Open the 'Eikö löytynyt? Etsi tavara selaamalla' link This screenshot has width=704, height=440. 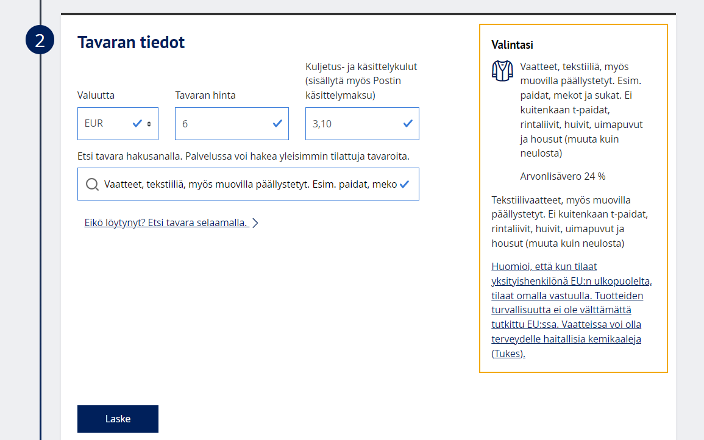(x=166, y=223)
